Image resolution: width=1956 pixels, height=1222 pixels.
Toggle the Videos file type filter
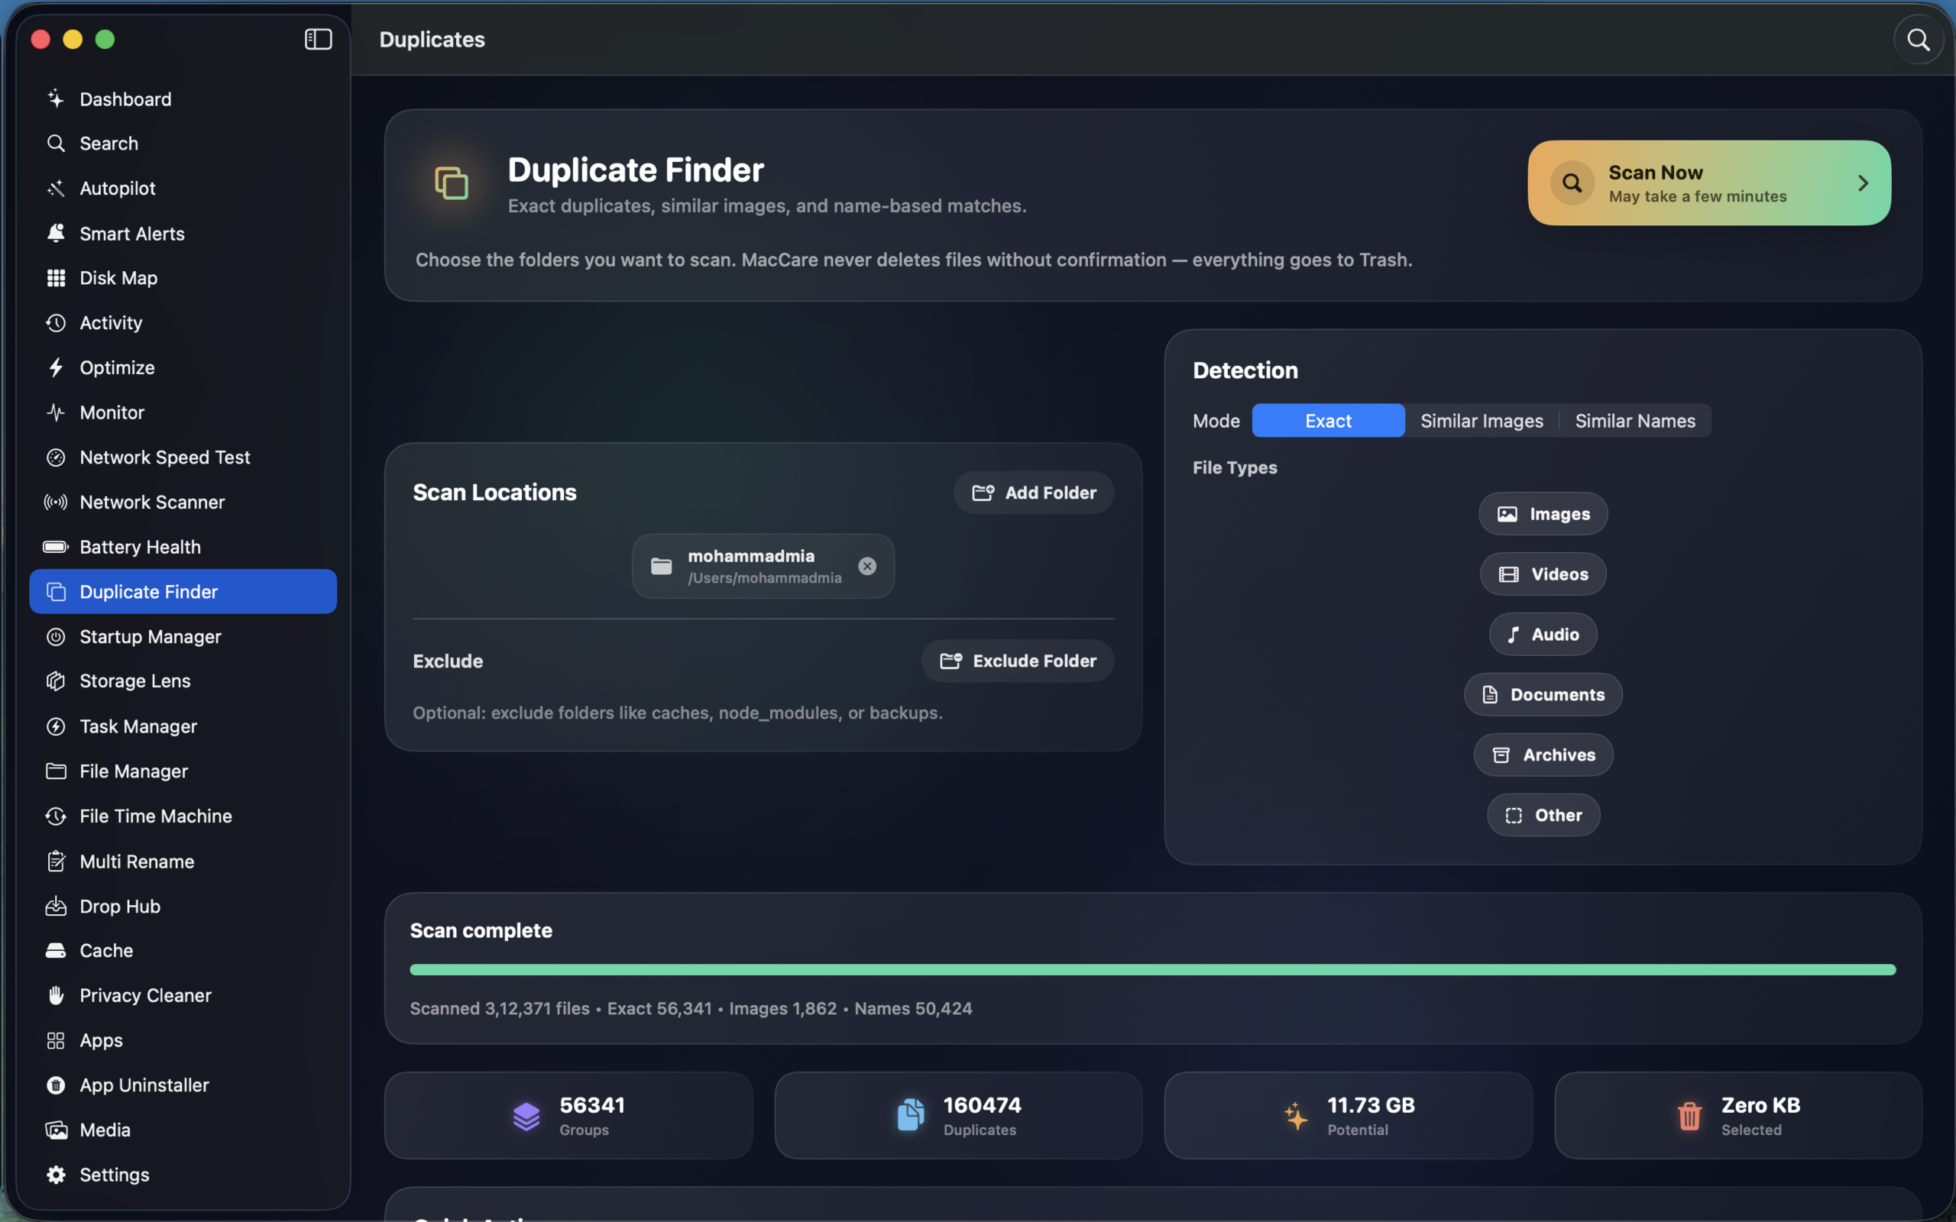(1543, 574)
